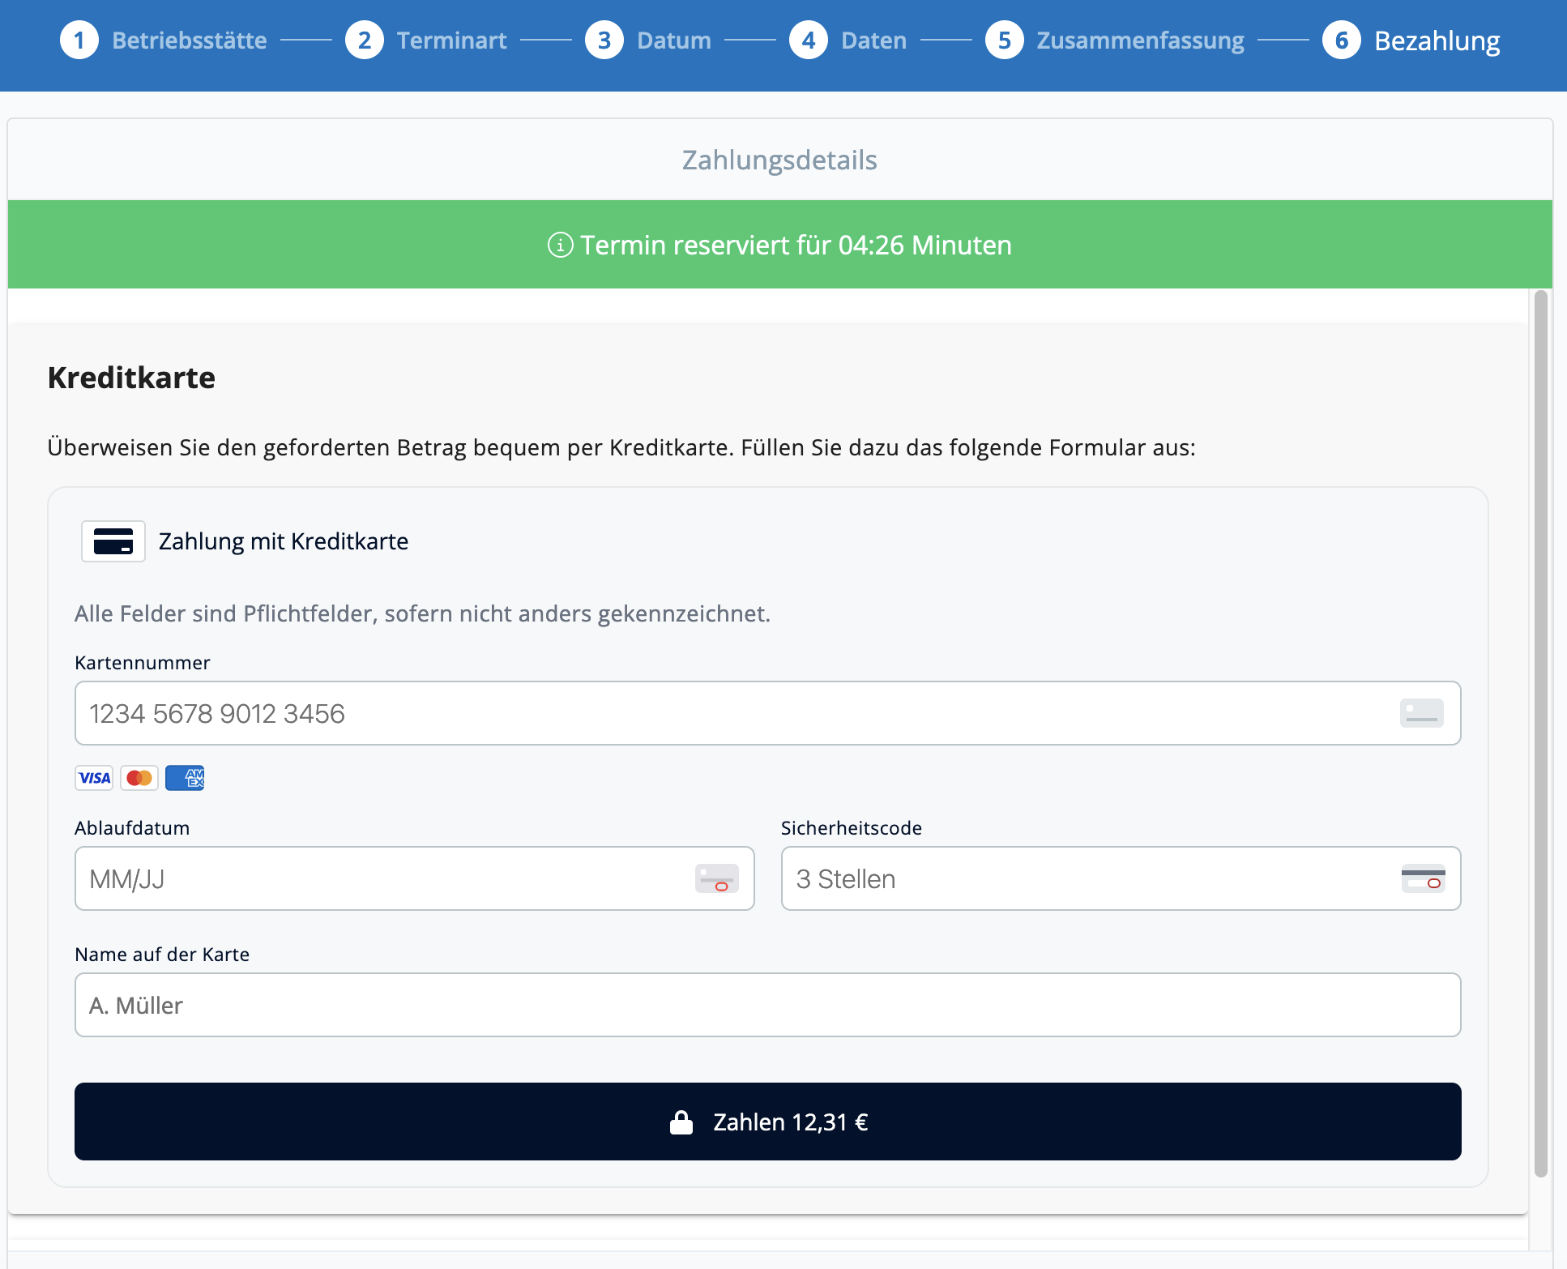
Task: Click the credit card icon beside Zahlung mit Kreditkarte
Action: tap(113, 541)
